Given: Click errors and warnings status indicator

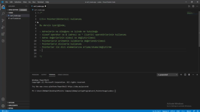Looking at the screenshot, I should tap(5, 111).
